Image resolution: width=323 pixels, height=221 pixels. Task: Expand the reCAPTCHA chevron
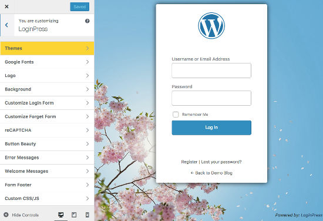click(x=88, y=130)
